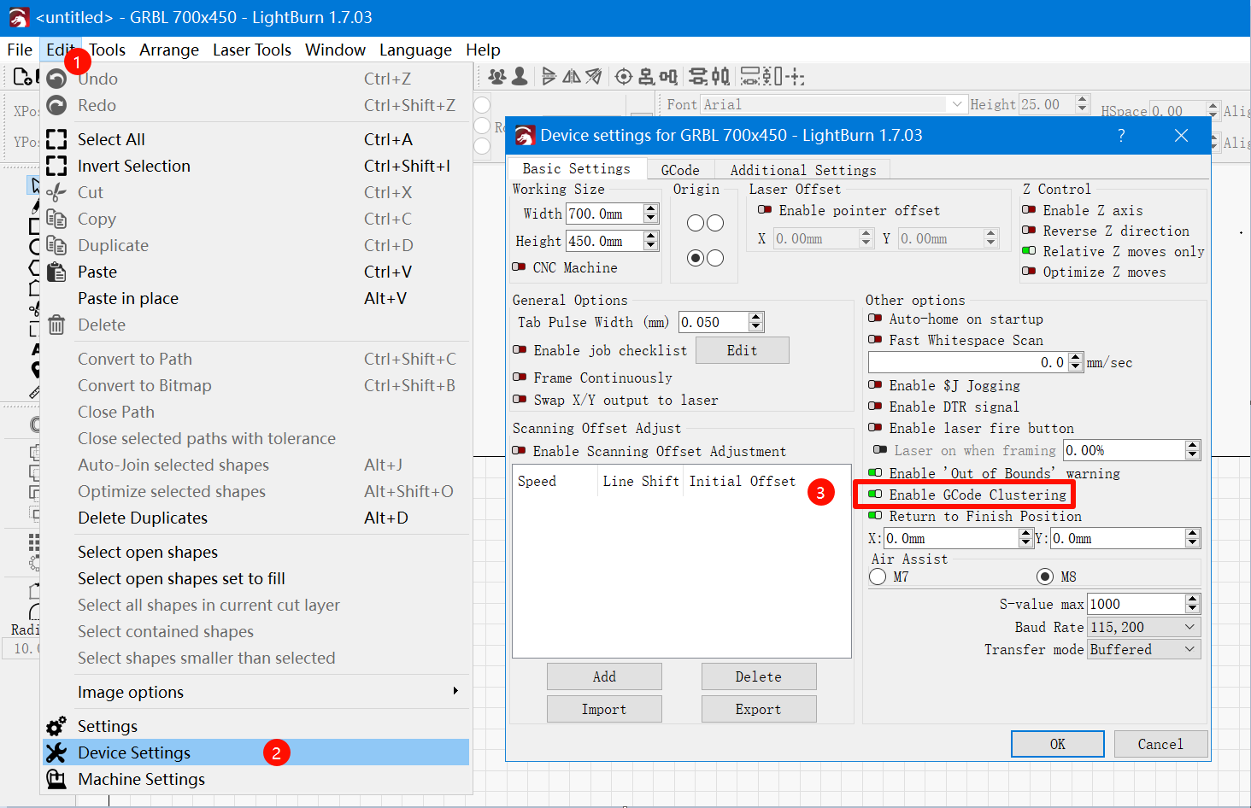The image size is (1251, 808).
Task: Click the Mirror Across Line toolbar icon
Action: [594, 77]
